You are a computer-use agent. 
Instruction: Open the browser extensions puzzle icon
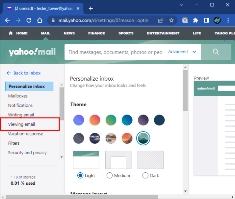(195, 21)
